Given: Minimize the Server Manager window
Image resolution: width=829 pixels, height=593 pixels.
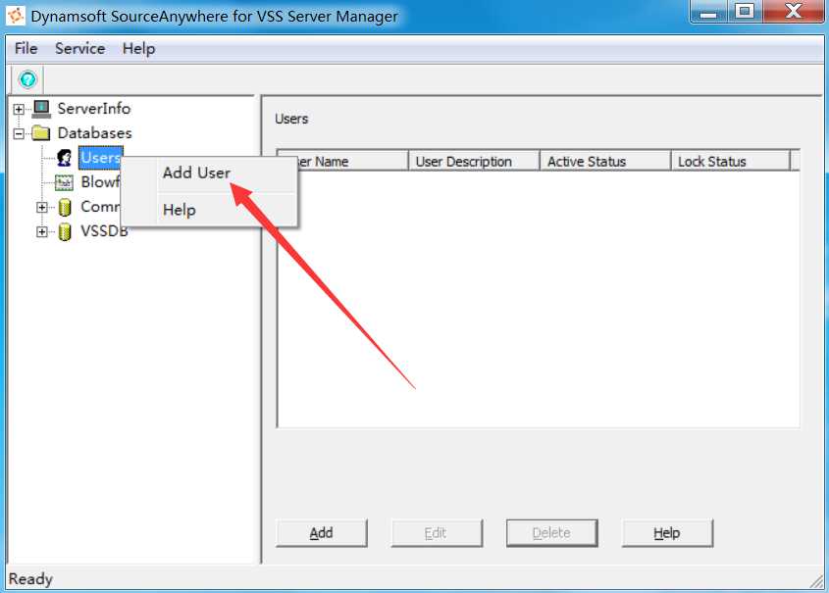Looking at the screenshot, I should coord(708,12).
